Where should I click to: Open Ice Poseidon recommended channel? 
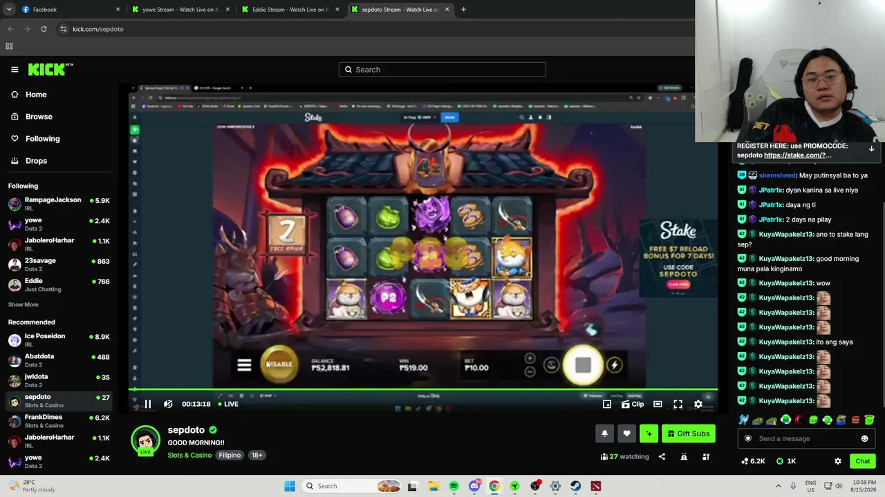click(x=59, y=340)
